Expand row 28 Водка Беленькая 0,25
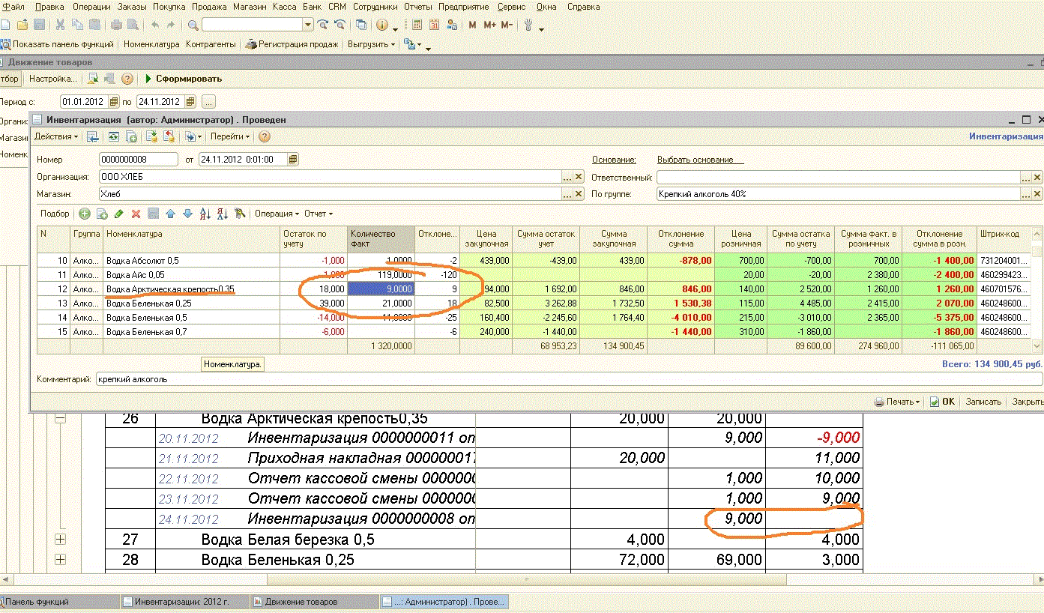Image resolution: width=1044 pixels, height=613 pixels. tap(61, 559)
